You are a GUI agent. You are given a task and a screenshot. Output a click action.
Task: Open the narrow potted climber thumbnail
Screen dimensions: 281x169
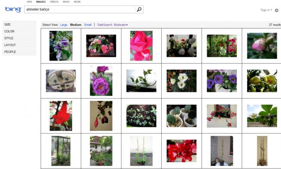262,151
